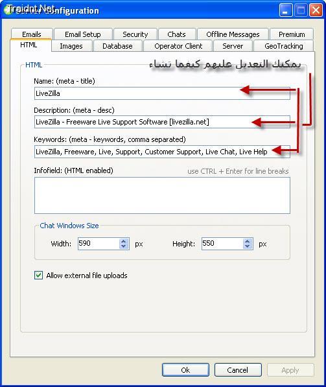Click the Name meta title field
This screenshot has width=326, height=387.
click(x=162, y=93)
